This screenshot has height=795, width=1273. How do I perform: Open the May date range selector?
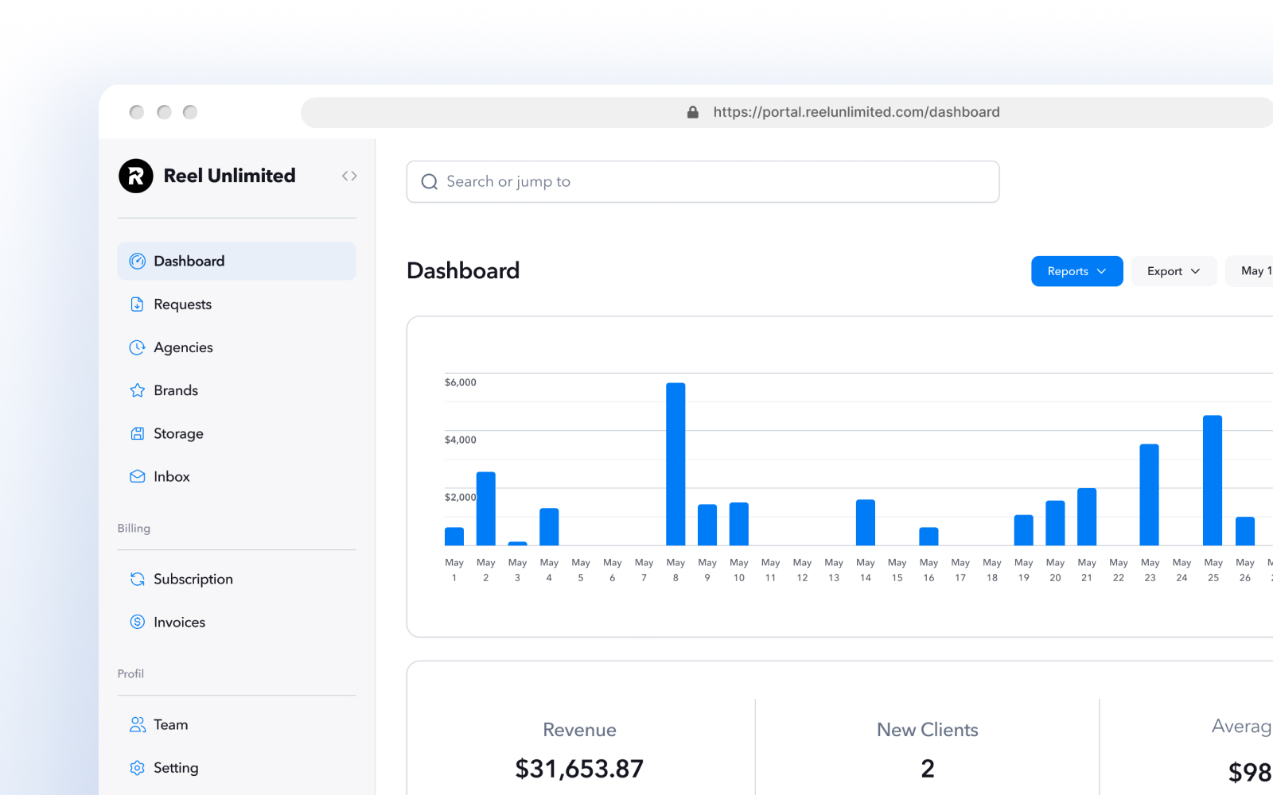(1249, 271)
